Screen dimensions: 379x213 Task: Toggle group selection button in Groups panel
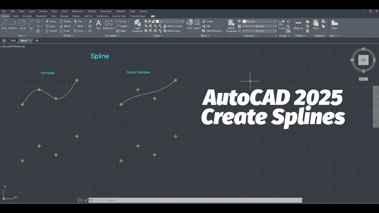tap(288, 31)
